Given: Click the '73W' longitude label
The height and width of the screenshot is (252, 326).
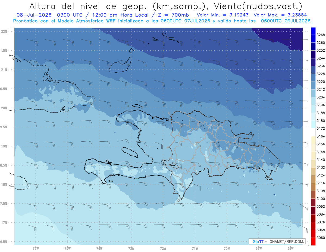Looking at the screenshot, I should click(131, 248).
